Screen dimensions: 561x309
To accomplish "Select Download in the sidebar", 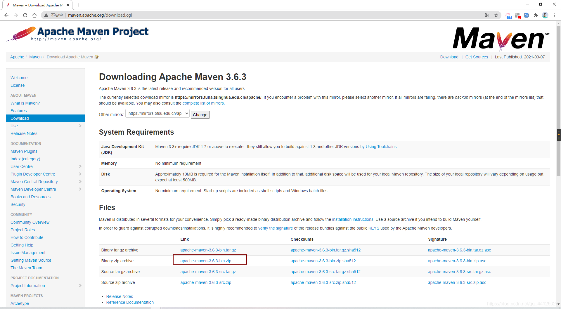I will tap(45, 118).
